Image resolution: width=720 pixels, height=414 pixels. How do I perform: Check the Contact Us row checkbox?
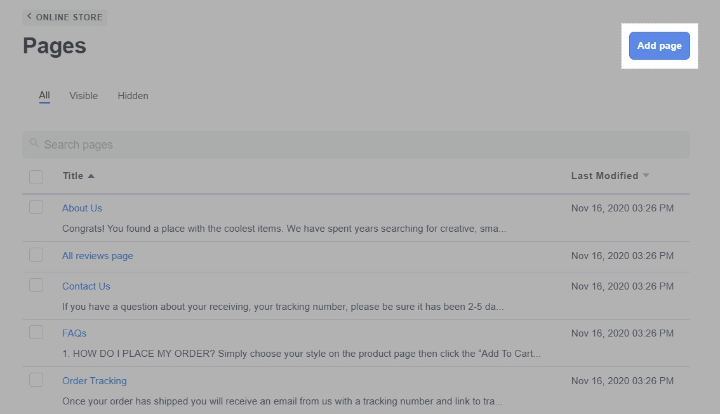click(x=36, y=285)
